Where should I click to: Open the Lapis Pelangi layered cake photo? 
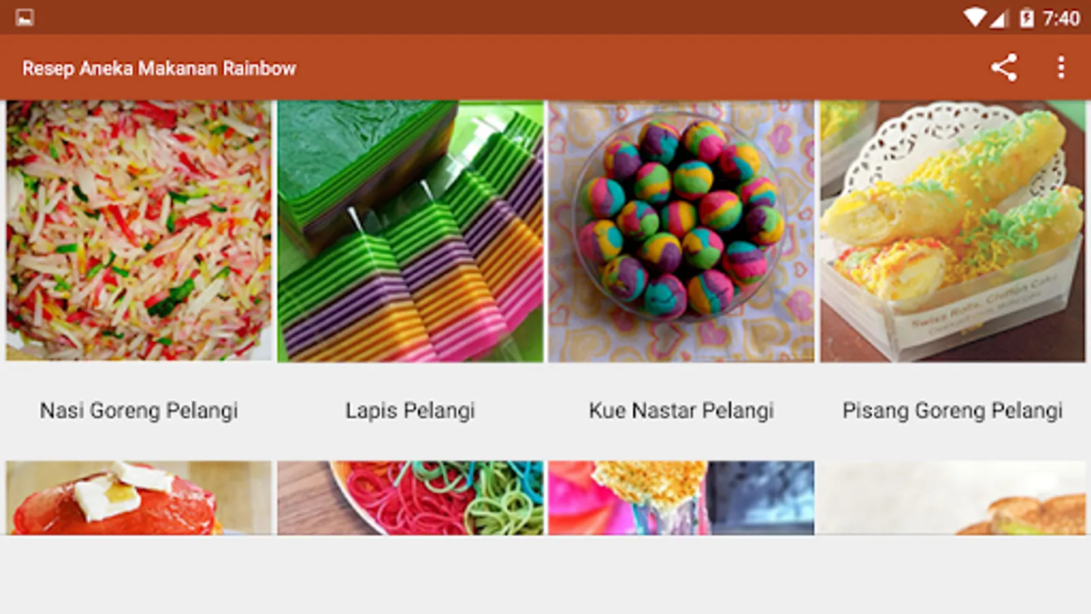click(410, 231)
